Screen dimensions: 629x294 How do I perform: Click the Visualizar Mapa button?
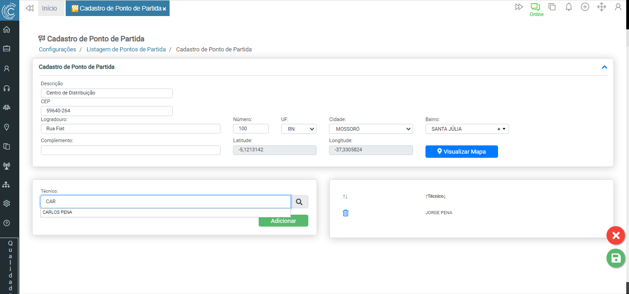[x=461, y=151]
